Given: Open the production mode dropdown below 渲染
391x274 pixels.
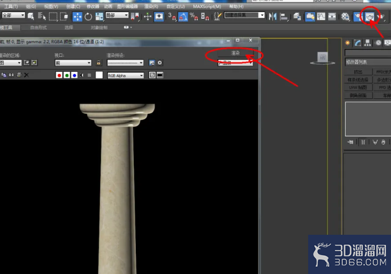Looking at the screenshot, I should [235, 63].
